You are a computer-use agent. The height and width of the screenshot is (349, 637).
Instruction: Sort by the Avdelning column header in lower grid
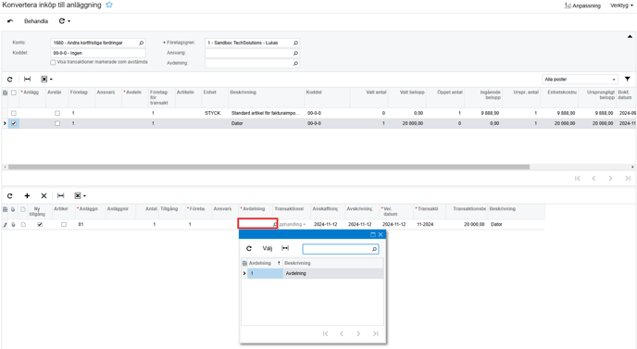click(x=255, y=208)
